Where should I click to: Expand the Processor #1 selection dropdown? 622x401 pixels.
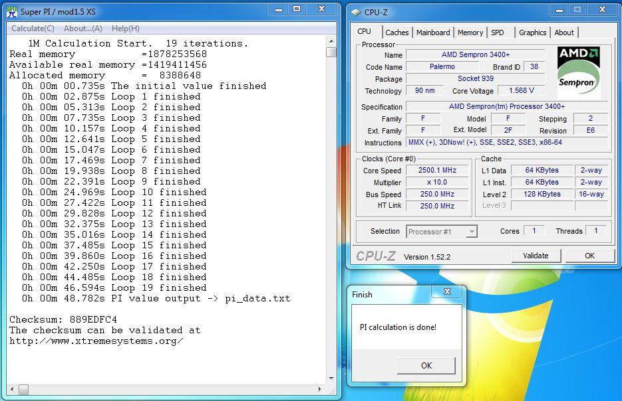[471, 232]
